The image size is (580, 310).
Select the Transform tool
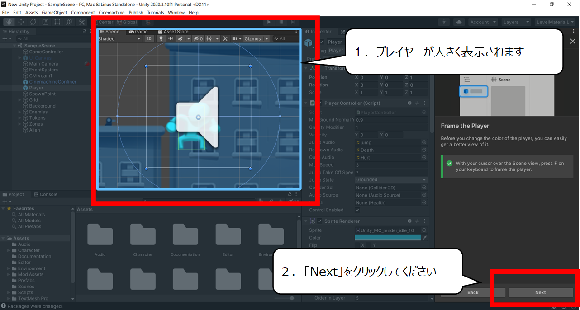tap(70, 22)
